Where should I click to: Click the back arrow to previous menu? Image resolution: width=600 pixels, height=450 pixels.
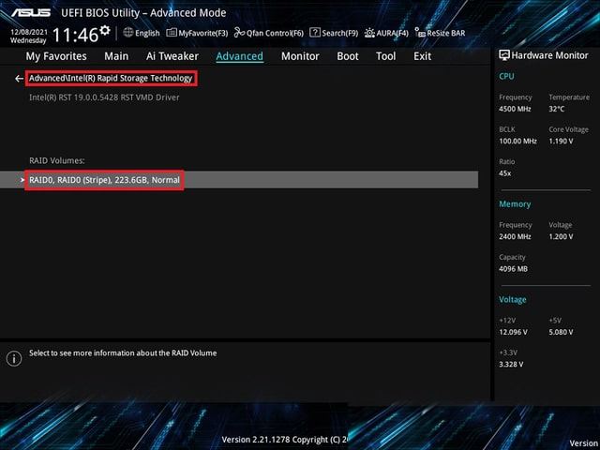point(19,79)
